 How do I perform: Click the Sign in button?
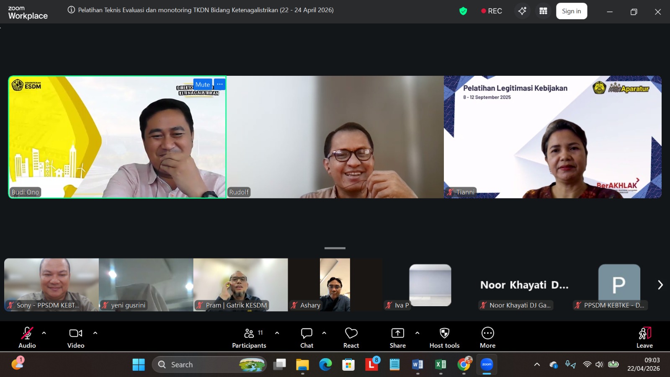(571, 11)
